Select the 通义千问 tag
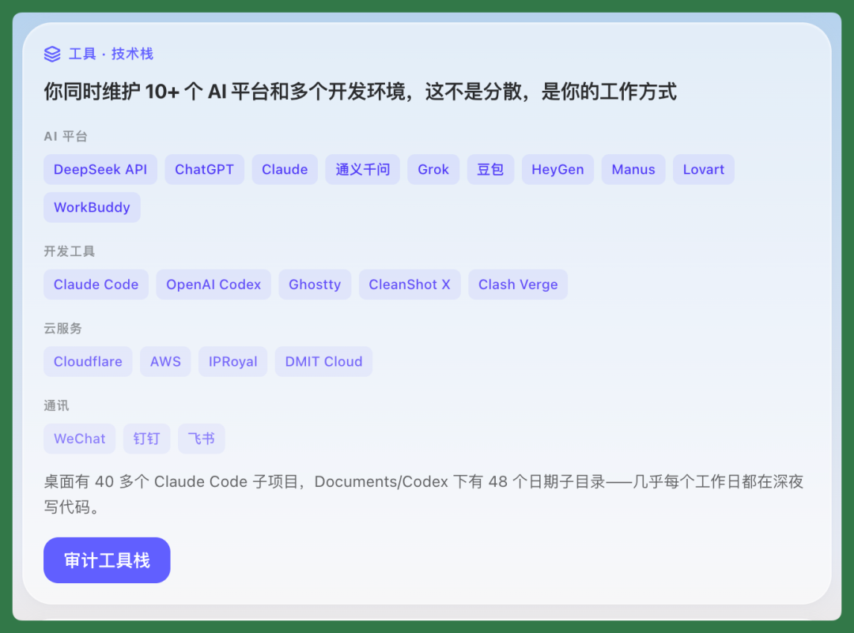Viewport: 854px width, 633px height. 363,169
